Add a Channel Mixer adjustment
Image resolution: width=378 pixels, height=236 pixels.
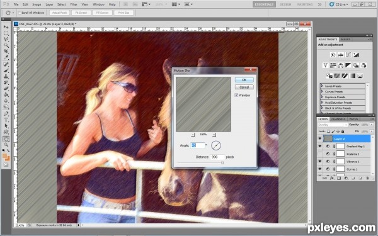[x=364, y=65]
